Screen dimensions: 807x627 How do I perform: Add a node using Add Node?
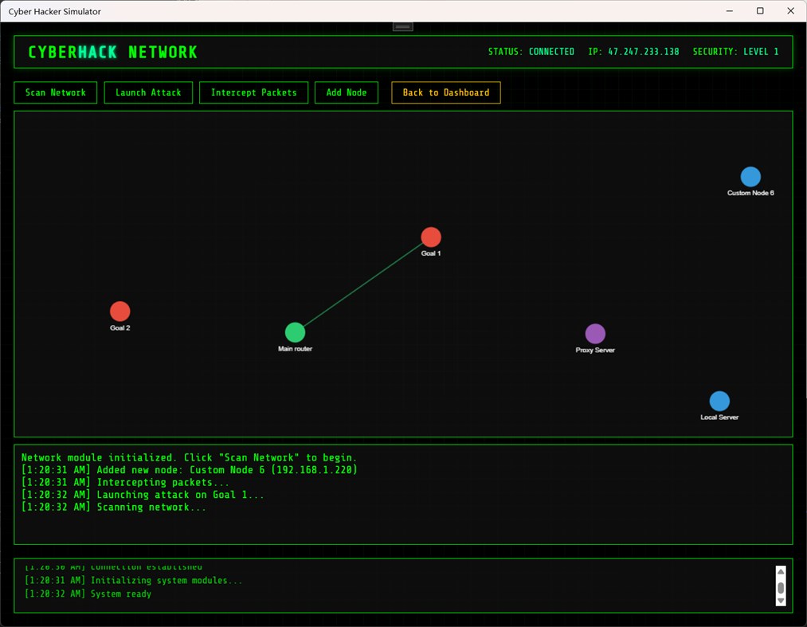click(x=347, y=92)
